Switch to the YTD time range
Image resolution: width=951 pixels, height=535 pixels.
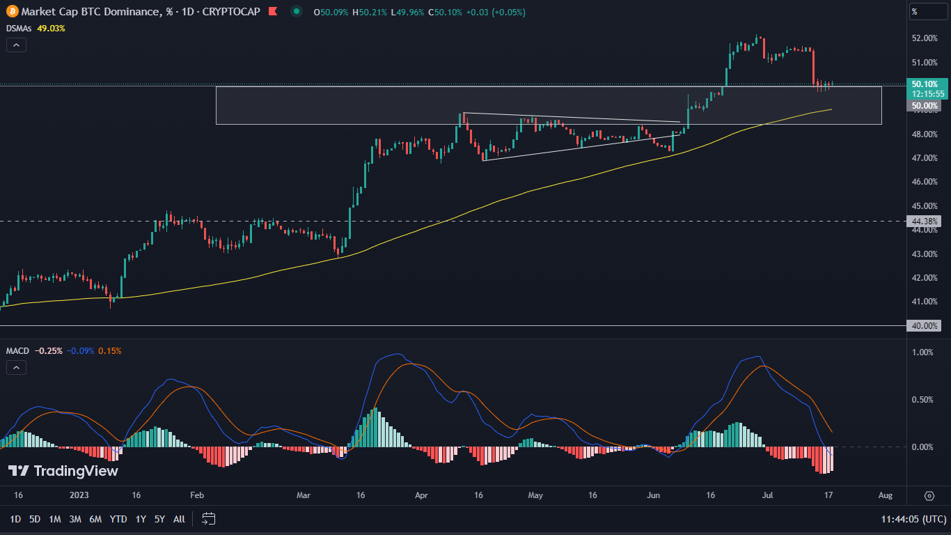[x=118, y=519]
